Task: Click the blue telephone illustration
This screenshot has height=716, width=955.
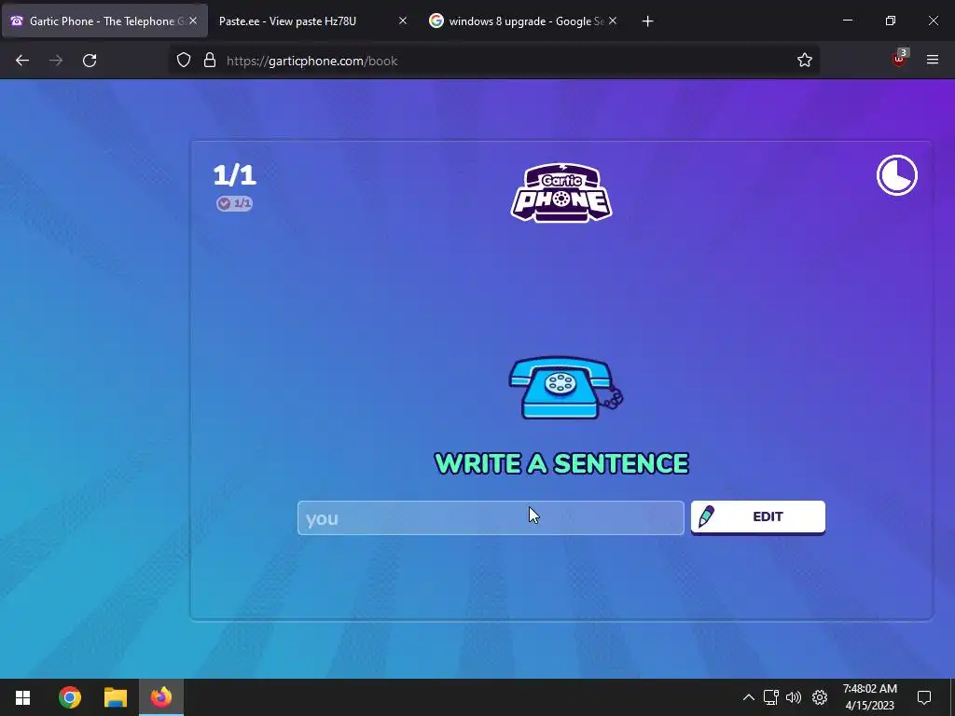Action: (565, 388)
